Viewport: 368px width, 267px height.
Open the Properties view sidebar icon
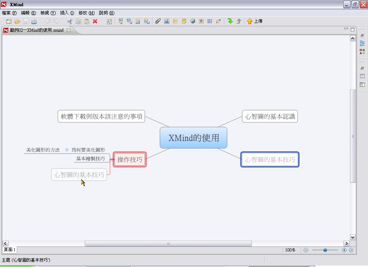point(362,76)
